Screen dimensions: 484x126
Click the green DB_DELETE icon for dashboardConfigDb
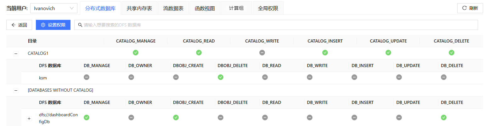tap(443, 117)
